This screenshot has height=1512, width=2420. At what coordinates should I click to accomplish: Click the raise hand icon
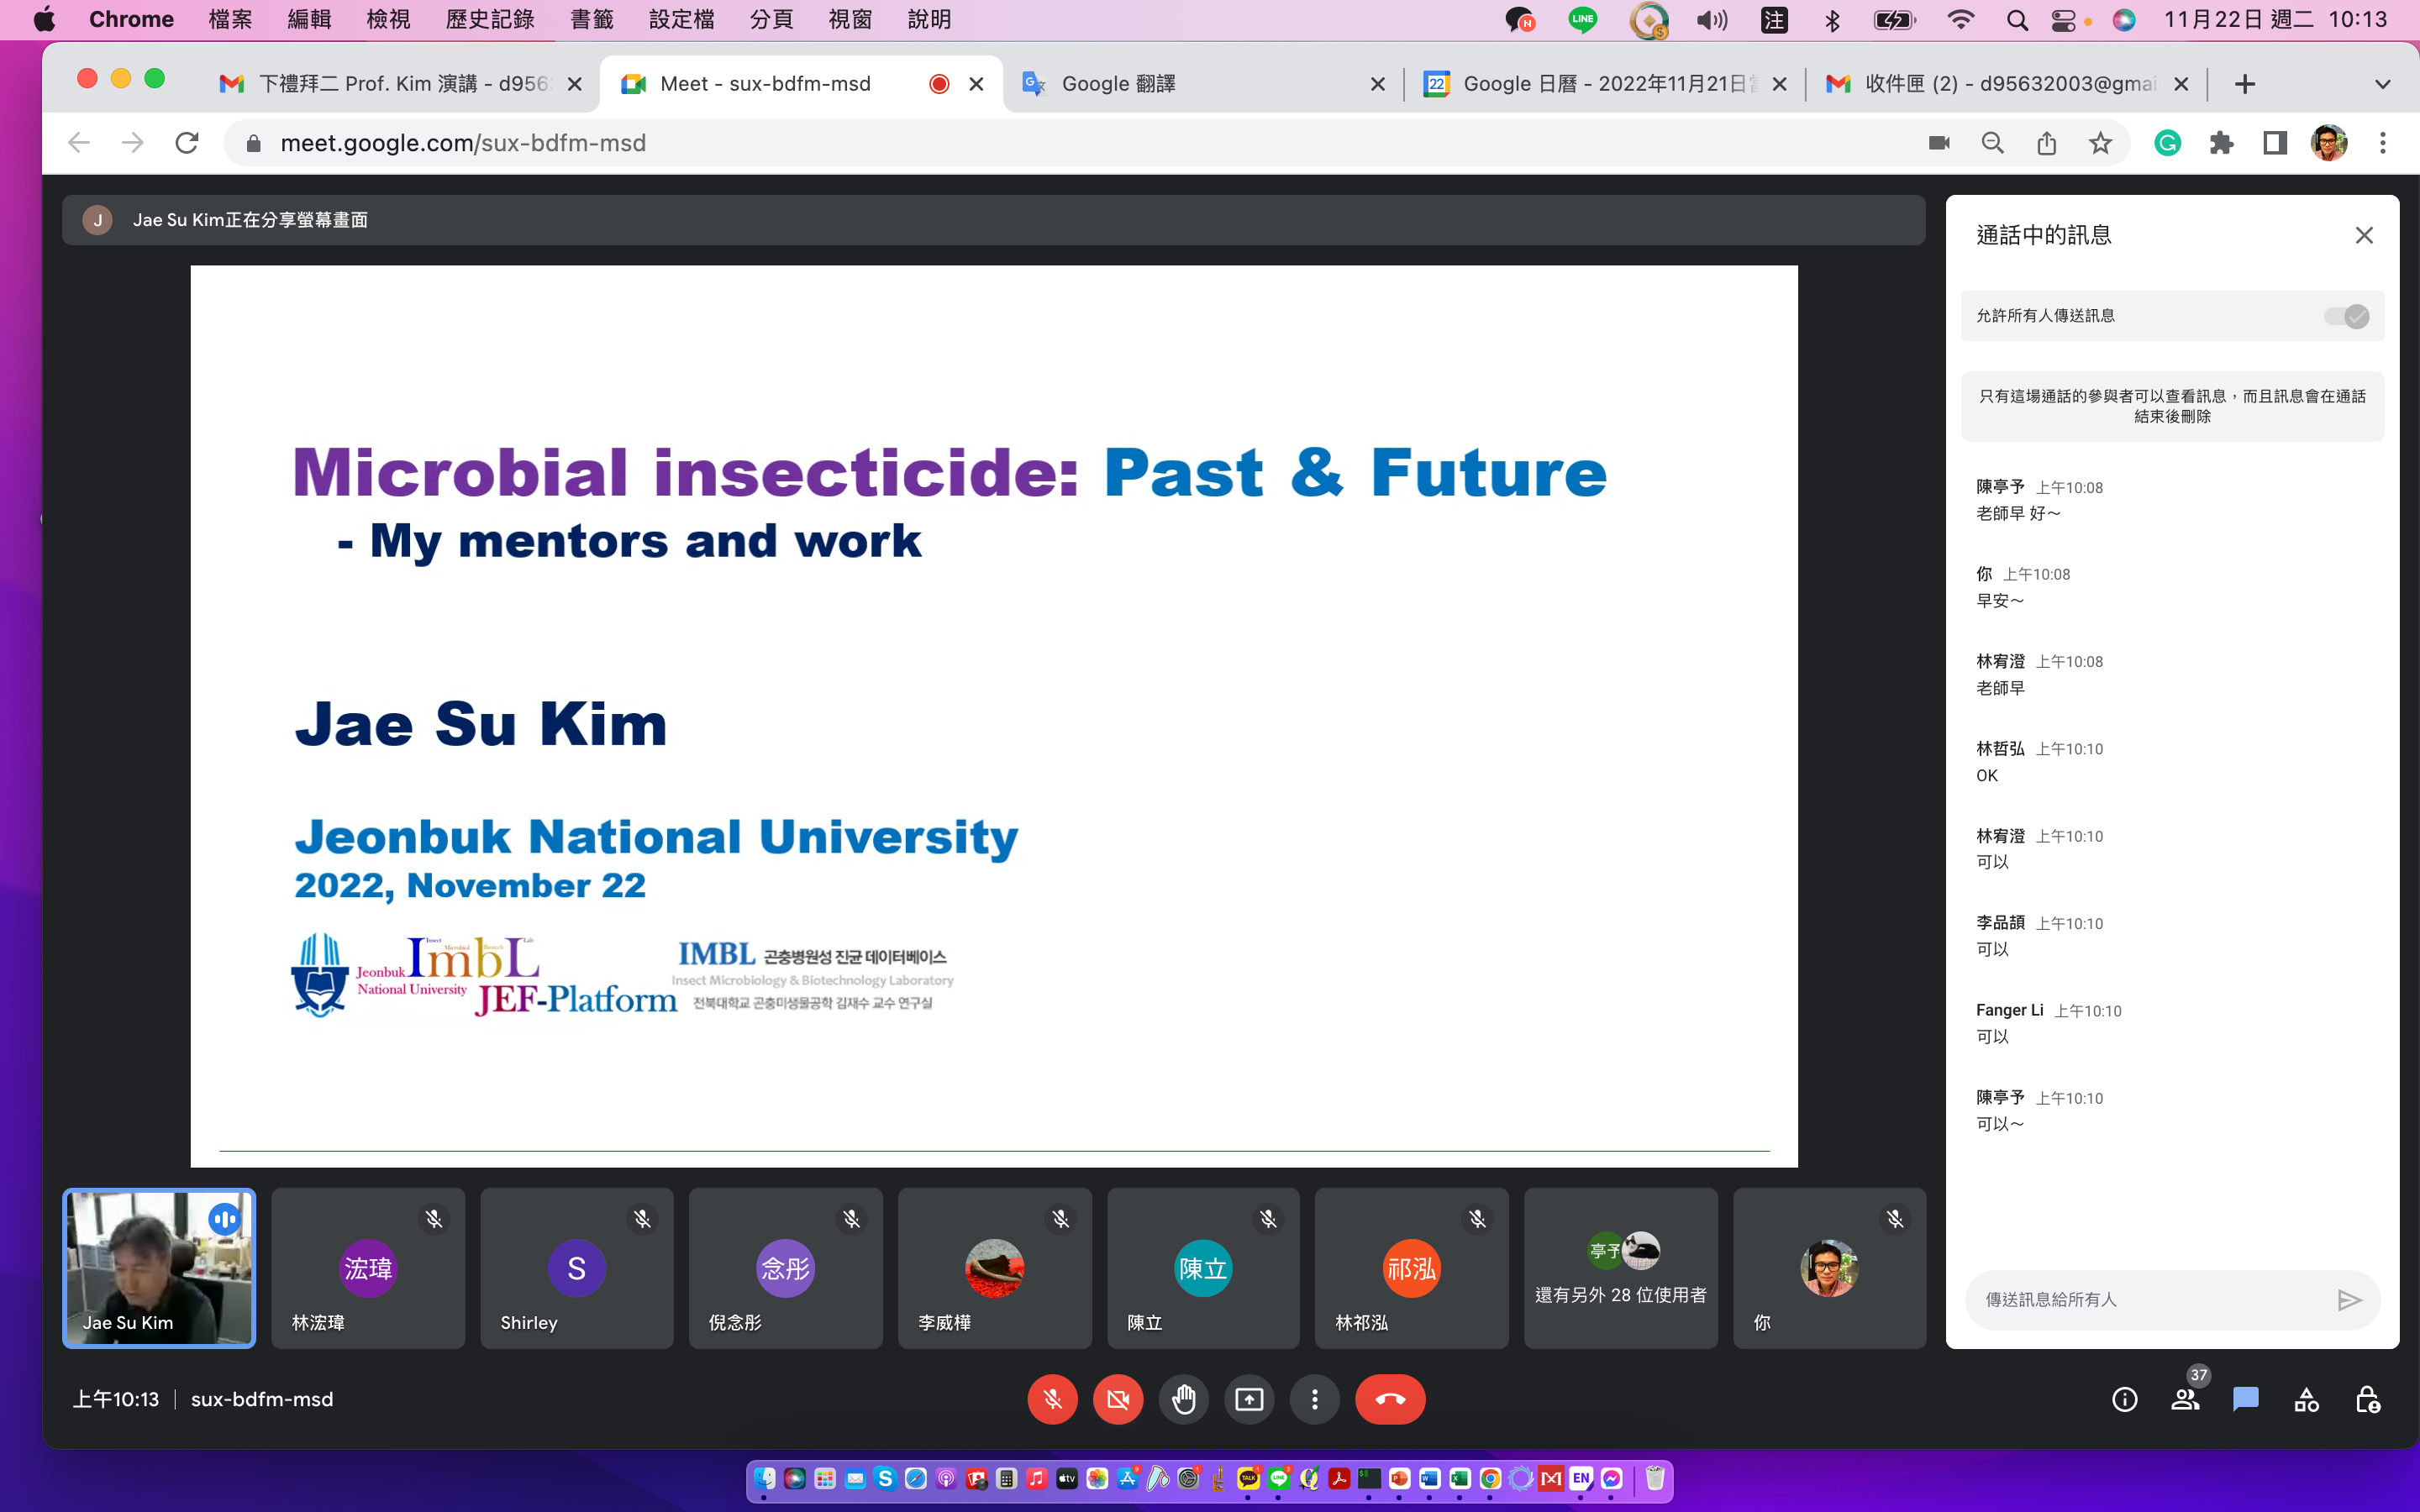coord(1181,1399)
